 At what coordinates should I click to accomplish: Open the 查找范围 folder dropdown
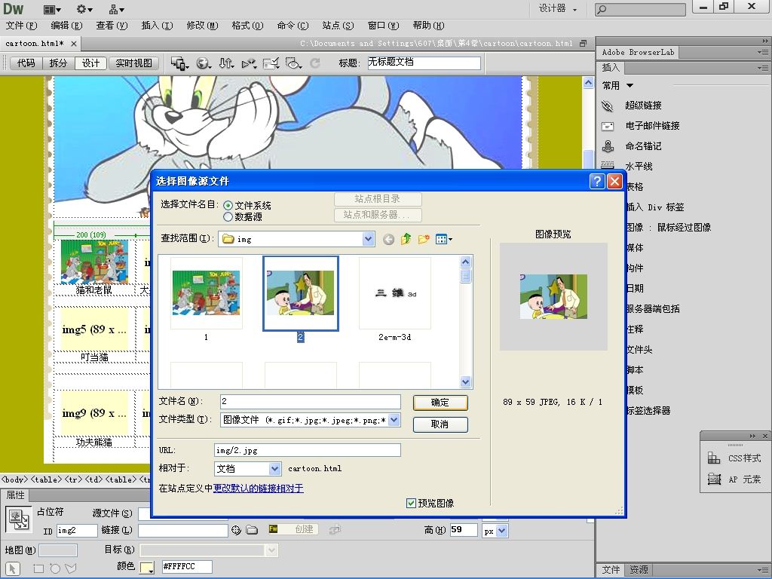click(x=368, y=239)
